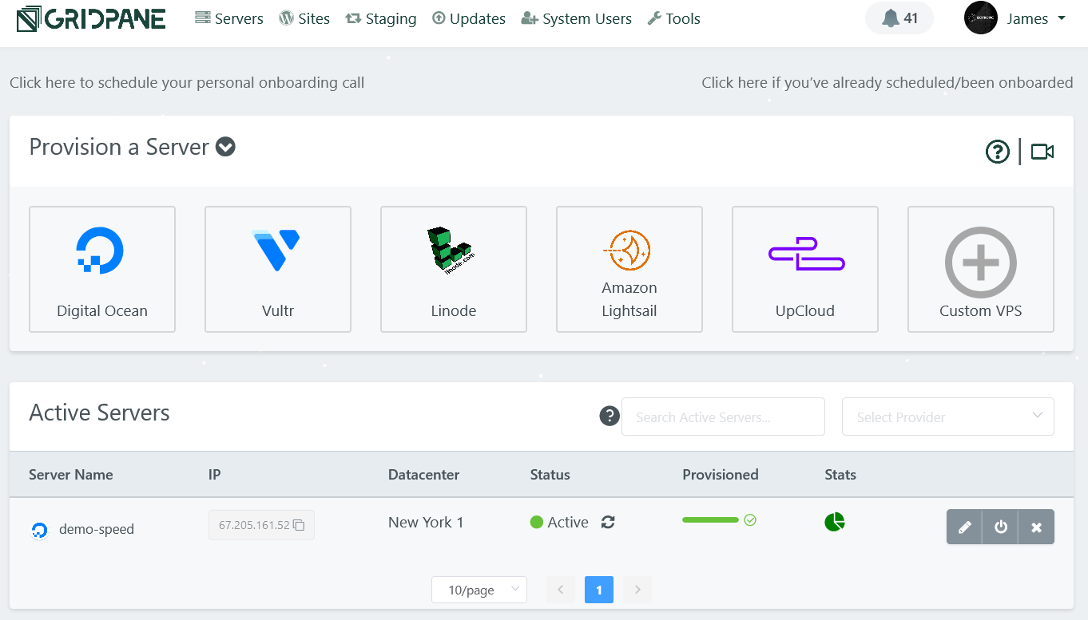Click the green Active status indicator

pyautogui.click(x=537, y=523)
